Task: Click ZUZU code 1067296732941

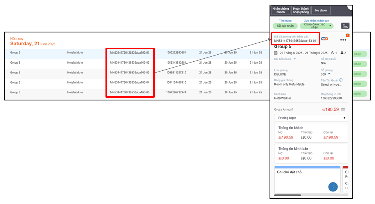Action: pyautogui.click(x=176, y=92)
